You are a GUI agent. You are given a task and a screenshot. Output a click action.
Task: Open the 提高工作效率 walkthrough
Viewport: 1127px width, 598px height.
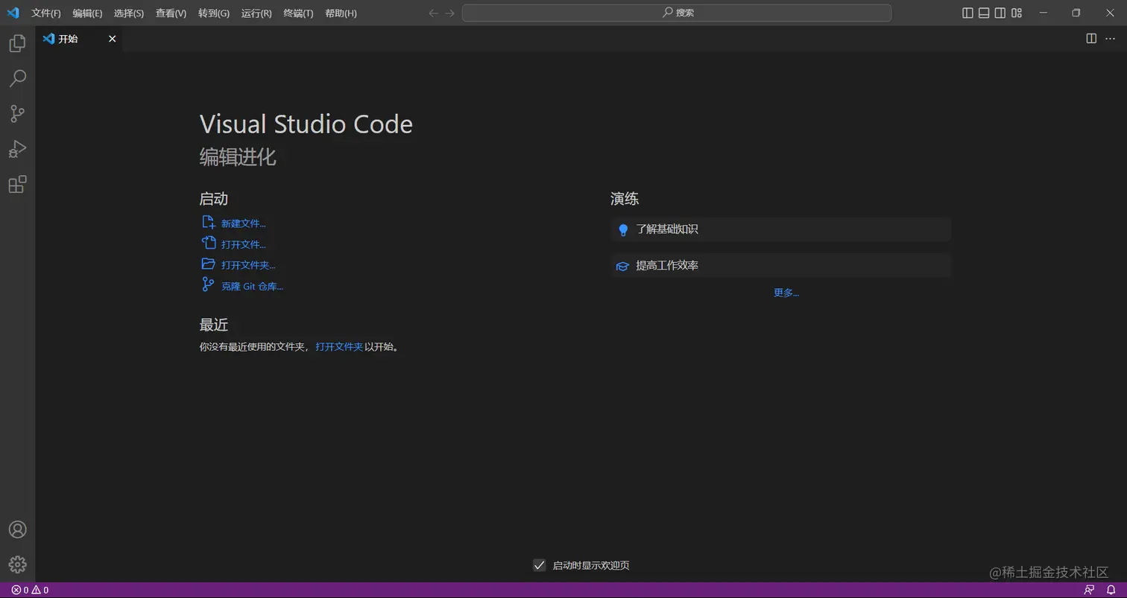[x=781, y=266]
